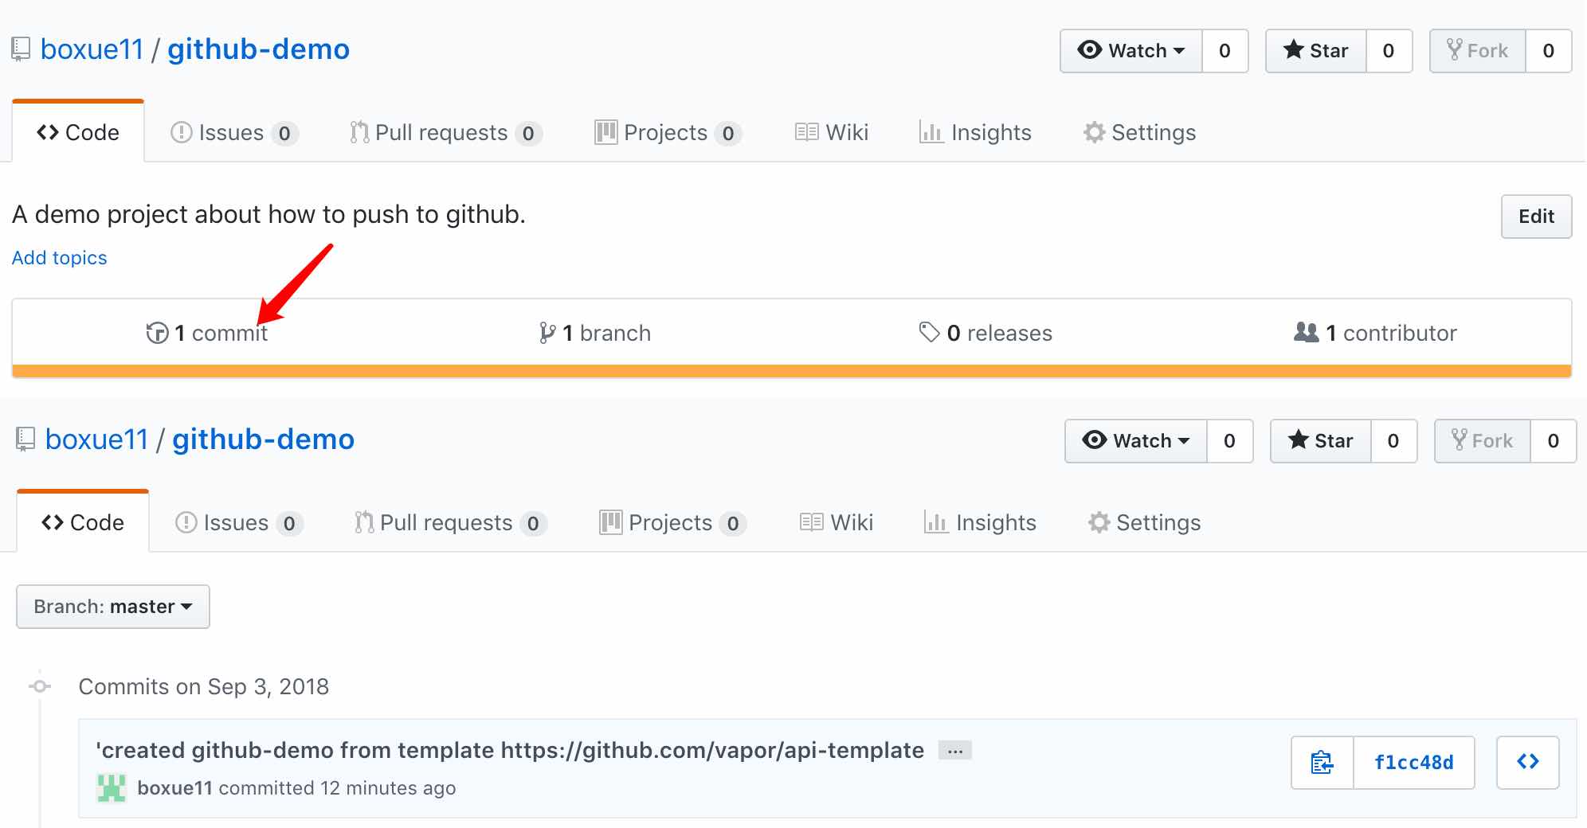Click the project board icon on the top Projects tab
Screen dimensions: 1587x828
[x=606, y=132]
